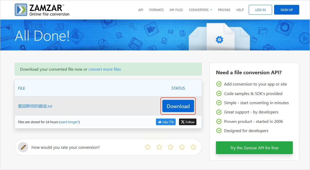Click 'Add conversion to your app or site'
The height and width of the screenshot is (170, 310).
(x=255, y=84)
